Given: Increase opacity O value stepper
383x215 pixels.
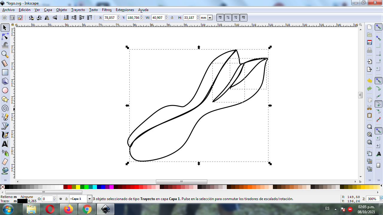Looking at the screenshot, I should point(54,197).
